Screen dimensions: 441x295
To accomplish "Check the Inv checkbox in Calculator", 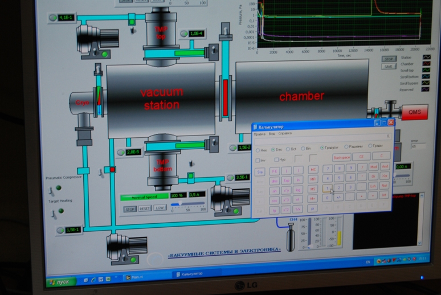I will [x=258, y=160].
